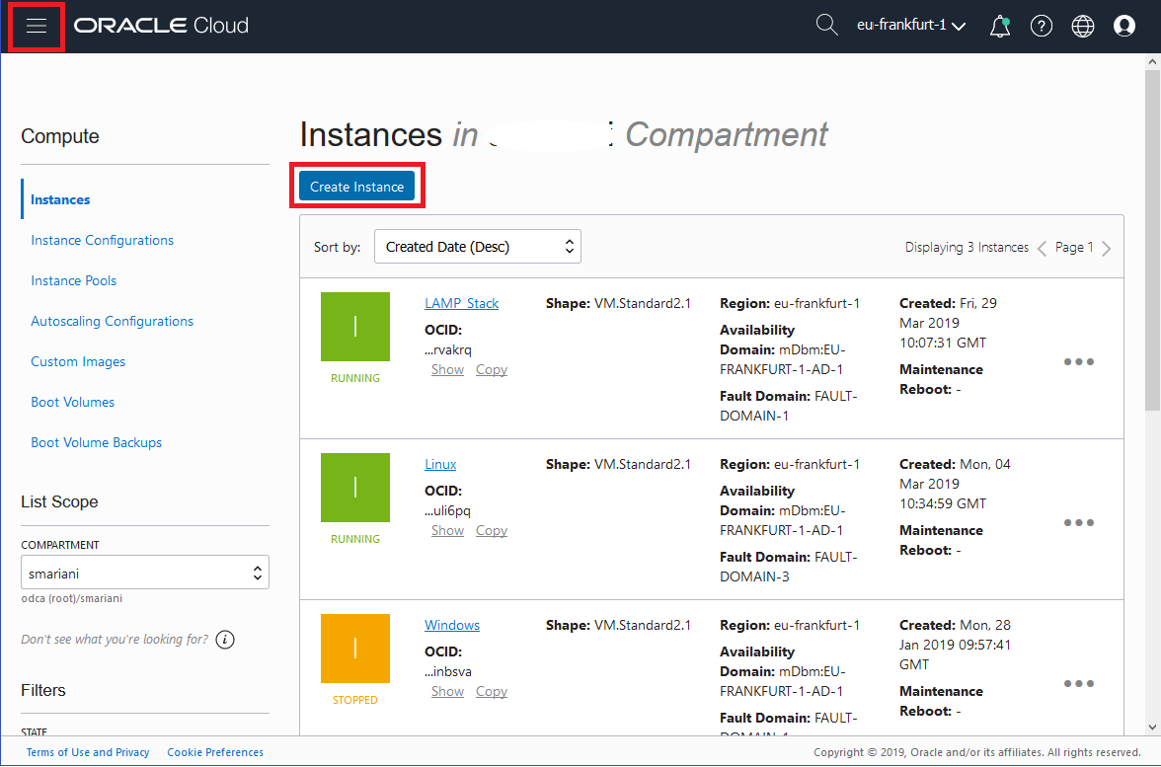The width and height of the screenshot is (1161, 767).
Task: Open the language globe icon
Action: click(1082, 26)
